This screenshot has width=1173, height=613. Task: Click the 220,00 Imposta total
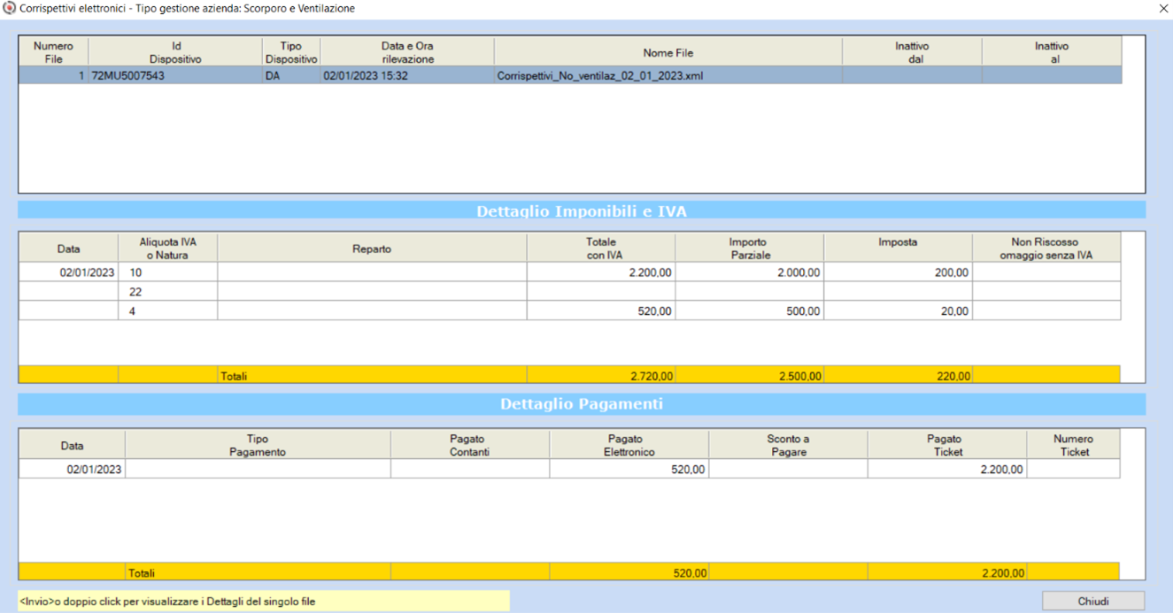953,376
